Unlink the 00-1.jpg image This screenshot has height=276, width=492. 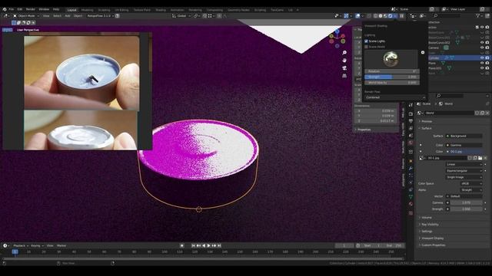(485, 158)
